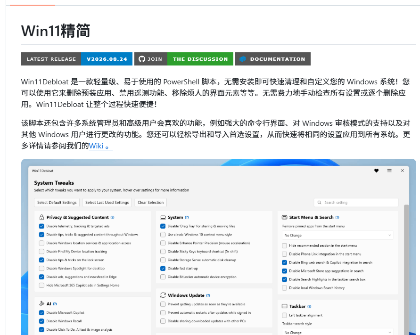Click the Start Menu & Search section icon
The width and height of the screenshot is (420, 335).
(284, 217)
